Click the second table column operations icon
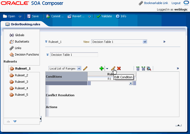 pyautogui.click(x=143, y=68)
